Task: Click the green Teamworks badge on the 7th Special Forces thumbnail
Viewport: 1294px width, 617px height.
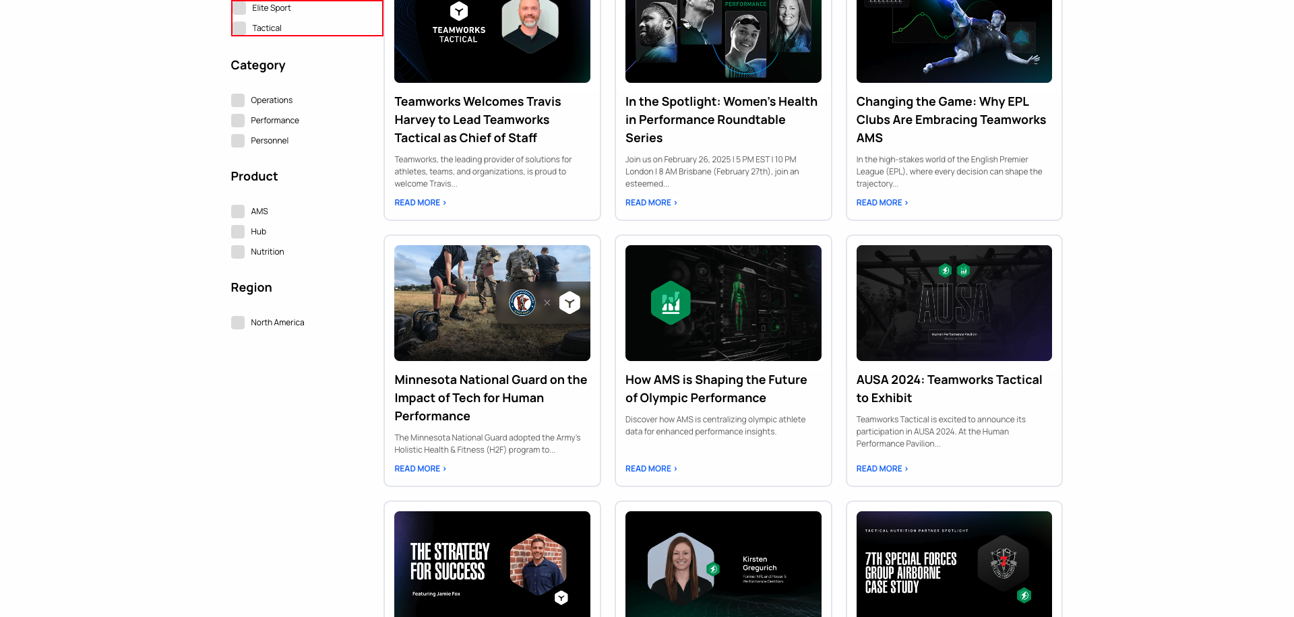Action: (x=1025, y=595)
